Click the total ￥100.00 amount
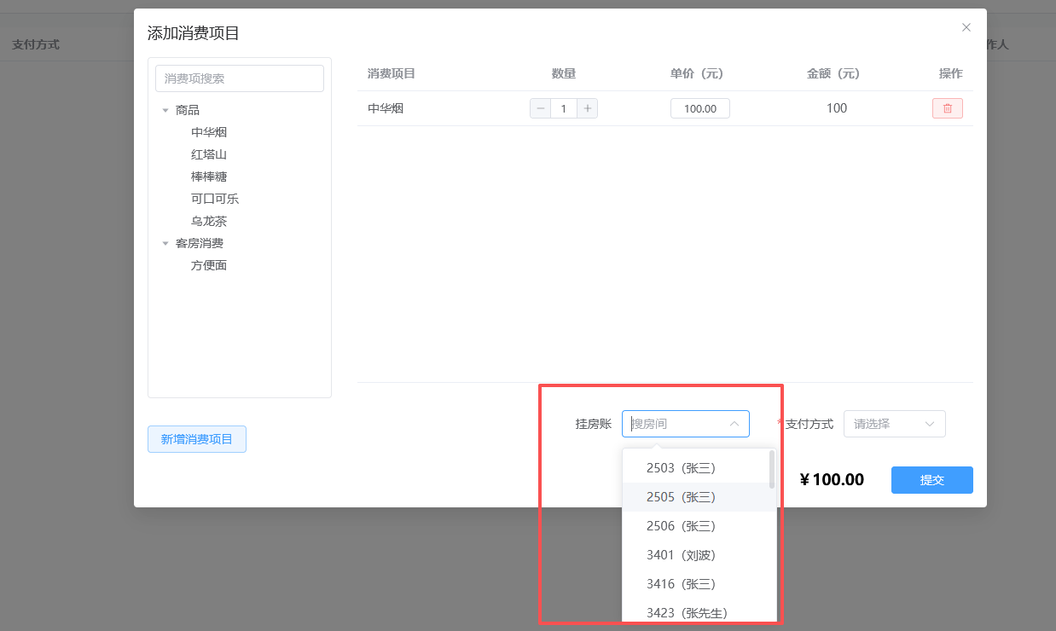This screenshot has width=1056, height=631. (832, 480)
